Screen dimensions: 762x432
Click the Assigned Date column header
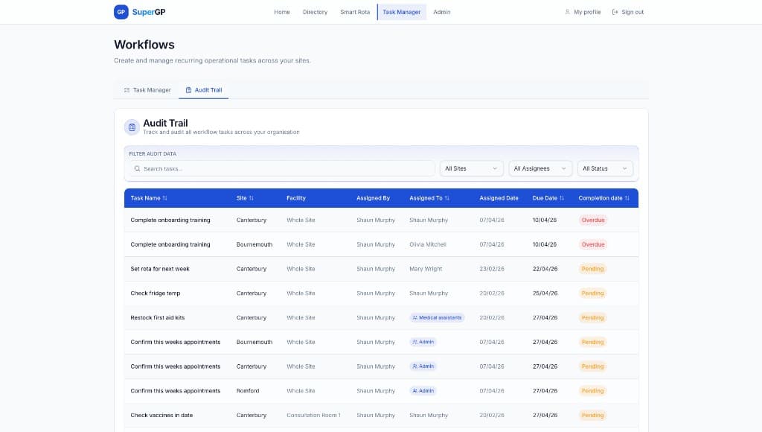tap(499, 198)
